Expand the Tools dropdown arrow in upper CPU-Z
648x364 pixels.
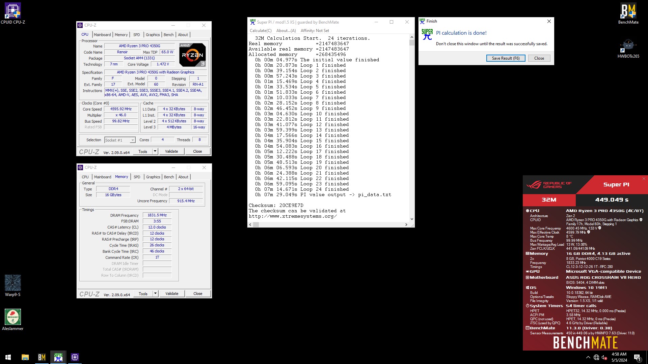point(155,151)
